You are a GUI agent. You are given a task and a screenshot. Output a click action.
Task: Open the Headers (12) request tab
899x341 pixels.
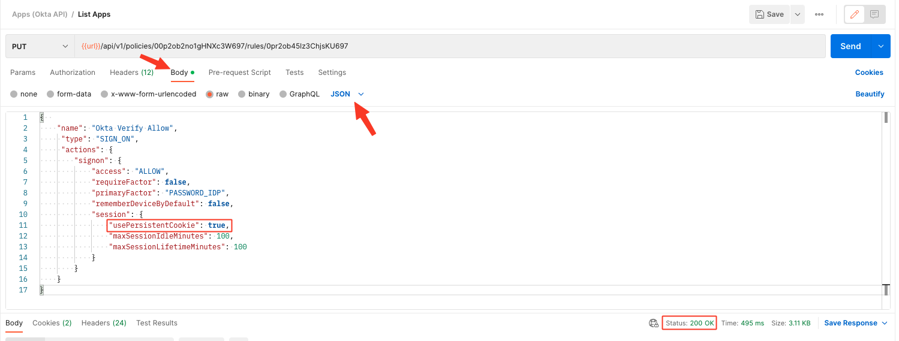(131, 73)
